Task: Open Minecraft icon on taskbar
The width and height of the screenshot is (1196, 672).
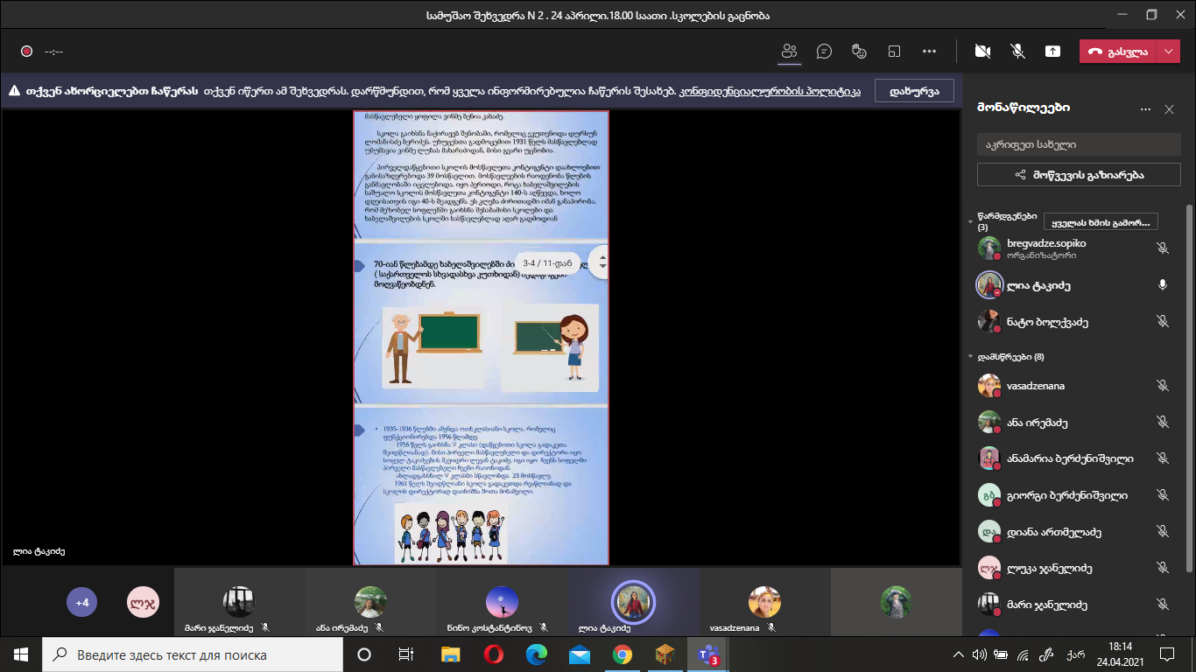Action: click(665, 654)
